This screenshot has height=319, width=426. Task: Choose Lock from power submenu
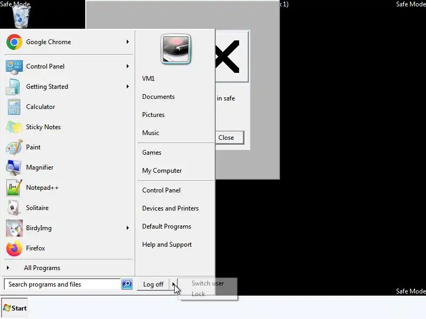click(x=198, y=294)
